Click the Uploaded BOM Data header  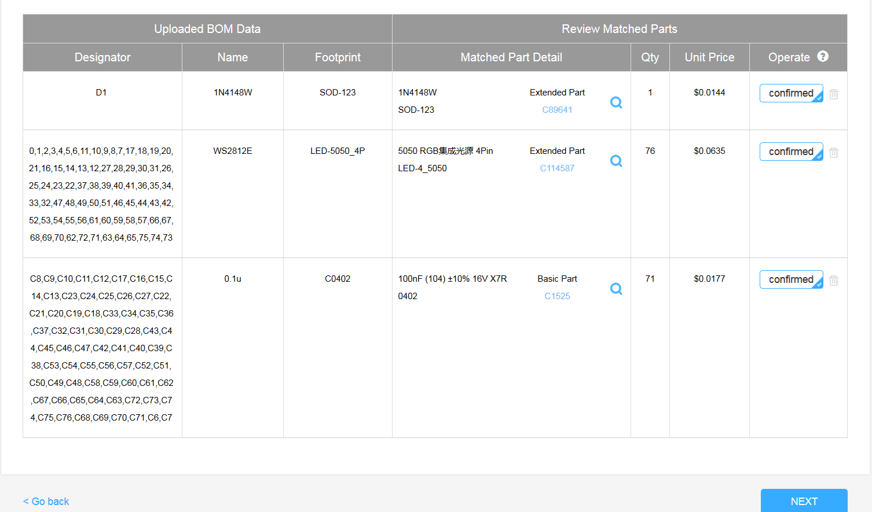[207, 28]
